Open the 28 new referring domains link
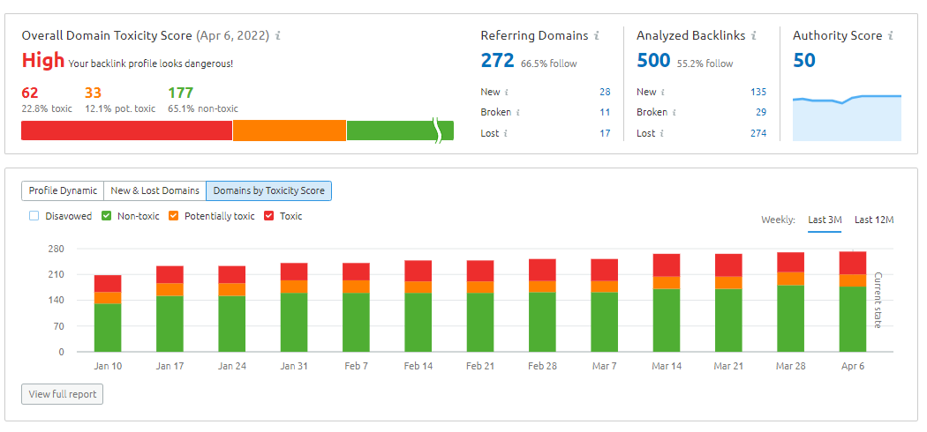 (x=605, y=92)
